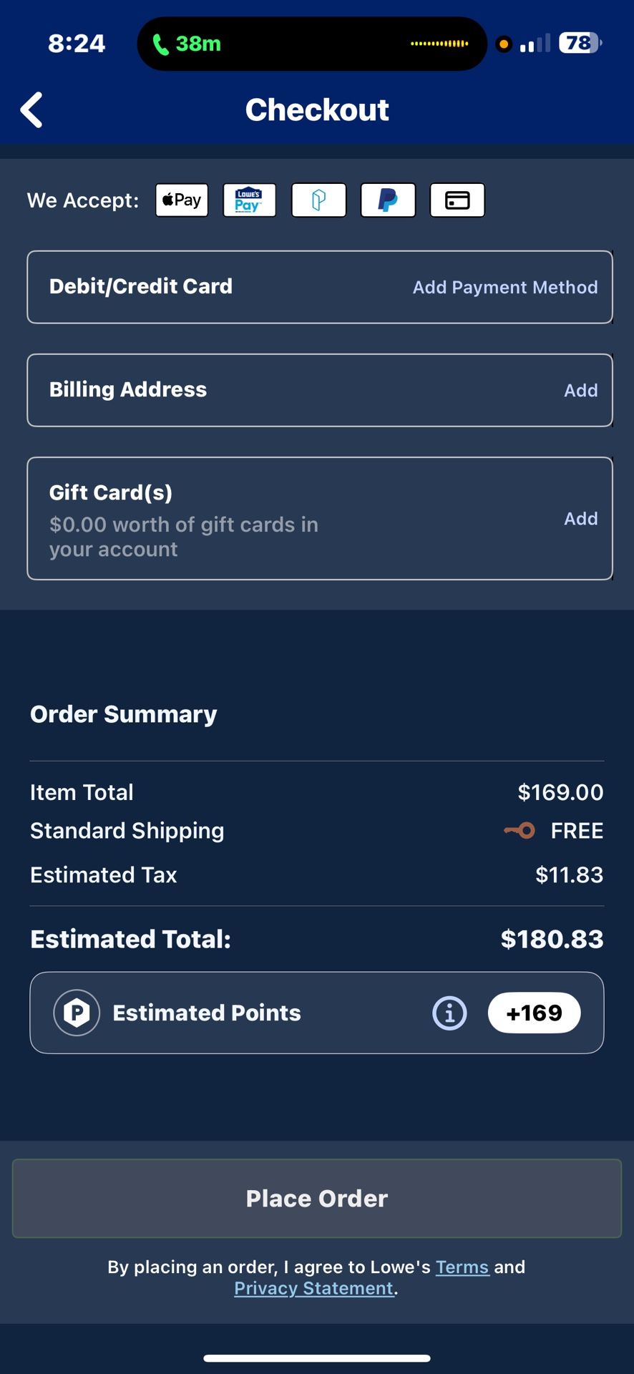Tap Add Payment Method link
Viewport: 634px width, 1374px height.
505,287
